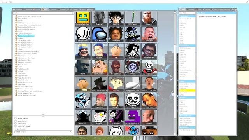Choose the Spamton NEO NPC thumbnail
The width and height of the screenshot is (249, 140).
tap(116, 117)
